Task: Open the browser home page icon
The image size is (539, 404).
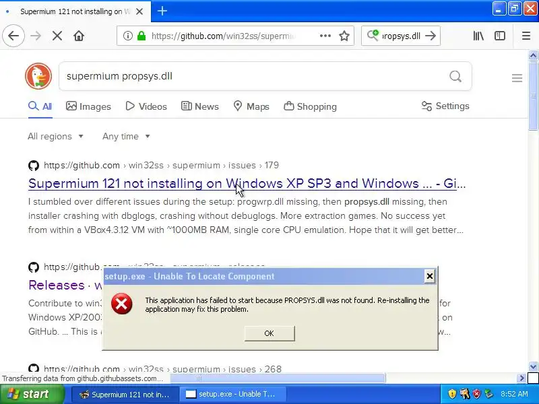Action: (79, 36)
